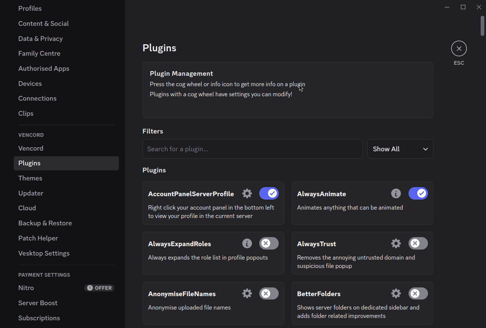
Task: Open Authorised Apps settings
Action: pos(66,68)
